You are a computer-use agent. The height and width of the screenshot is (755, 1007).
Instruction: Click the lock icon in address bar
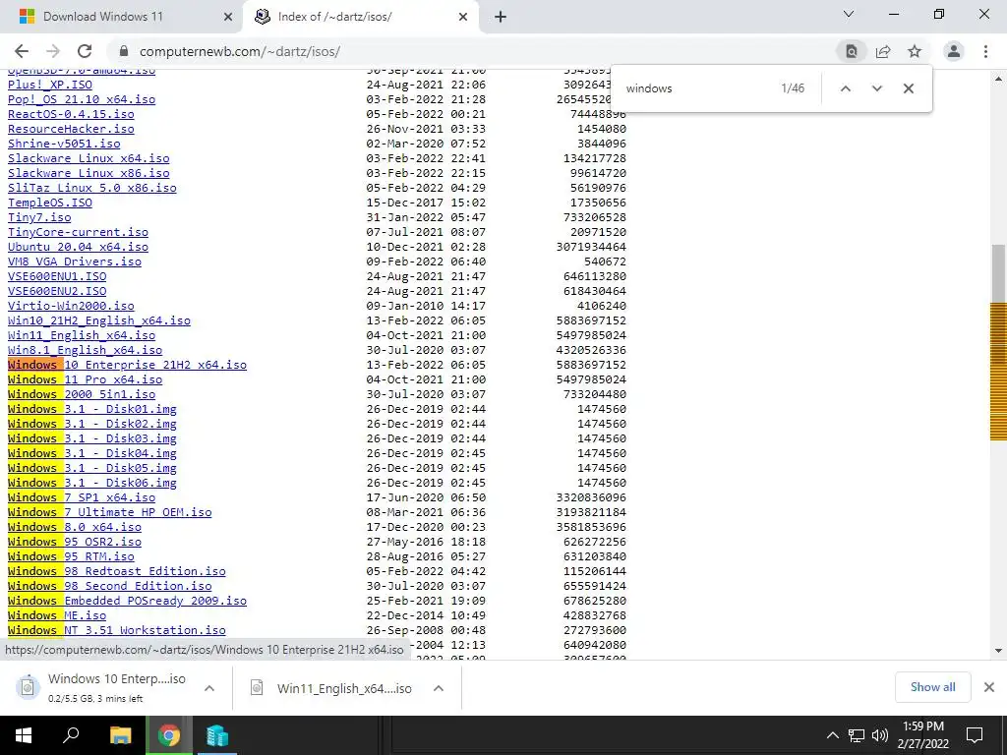click(x=124, y=51)
